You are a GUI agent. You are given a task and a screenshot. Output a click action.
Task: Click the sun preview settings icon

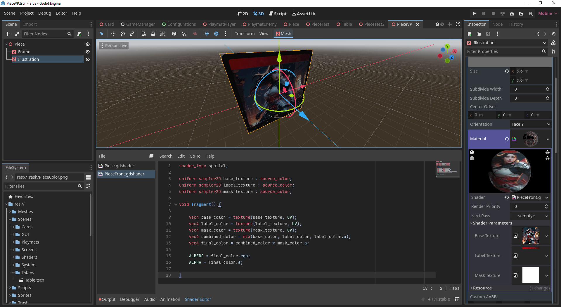(207, 34)
